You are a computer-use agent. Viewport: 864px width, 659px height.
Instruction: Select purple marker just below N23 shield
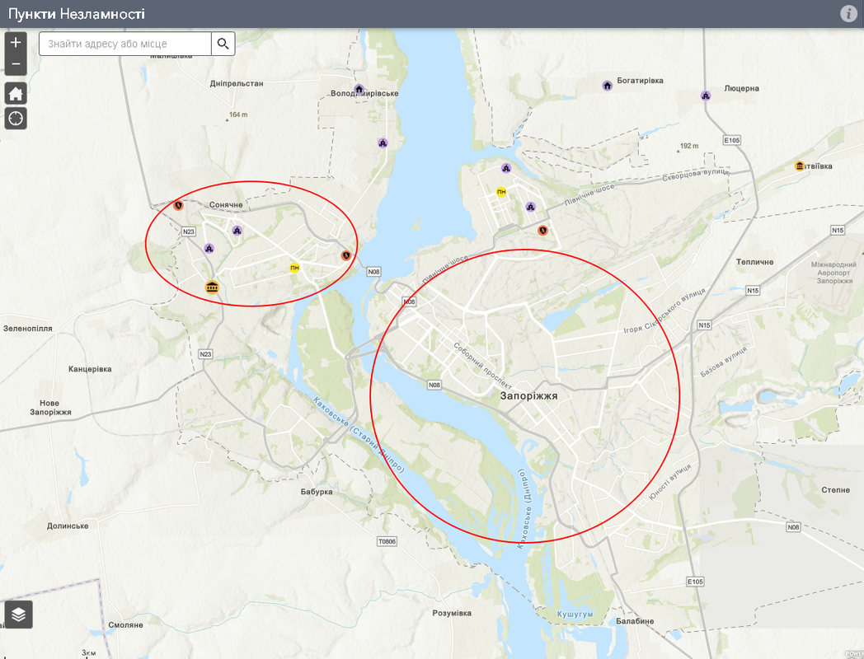coord(209,248)
